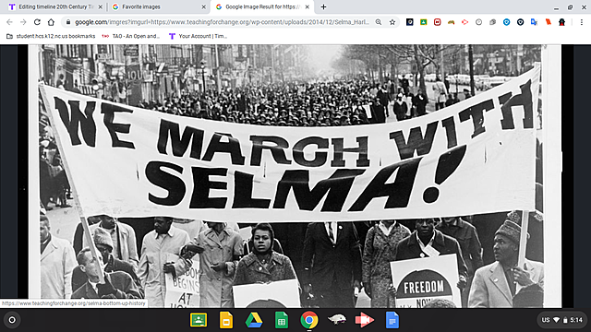
Task: Open the dark shield extension icon
Action: pyautogui.click(x=520, y=22)
